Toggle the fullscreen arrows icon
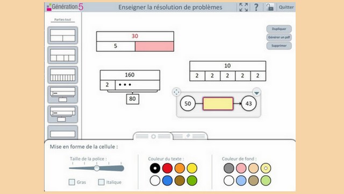This screenshot has height=194, width=344. 243,7
